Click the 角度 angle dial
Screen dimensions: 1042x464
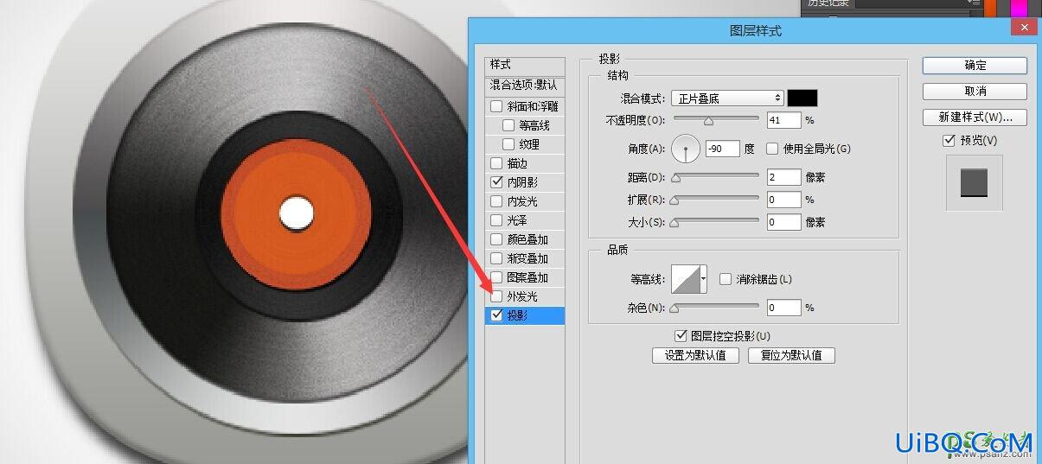point(686,149)
